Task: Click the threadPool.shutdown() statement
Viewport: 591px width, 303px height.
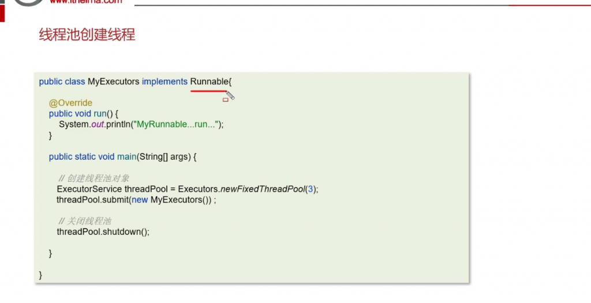Action: point(103,231)
